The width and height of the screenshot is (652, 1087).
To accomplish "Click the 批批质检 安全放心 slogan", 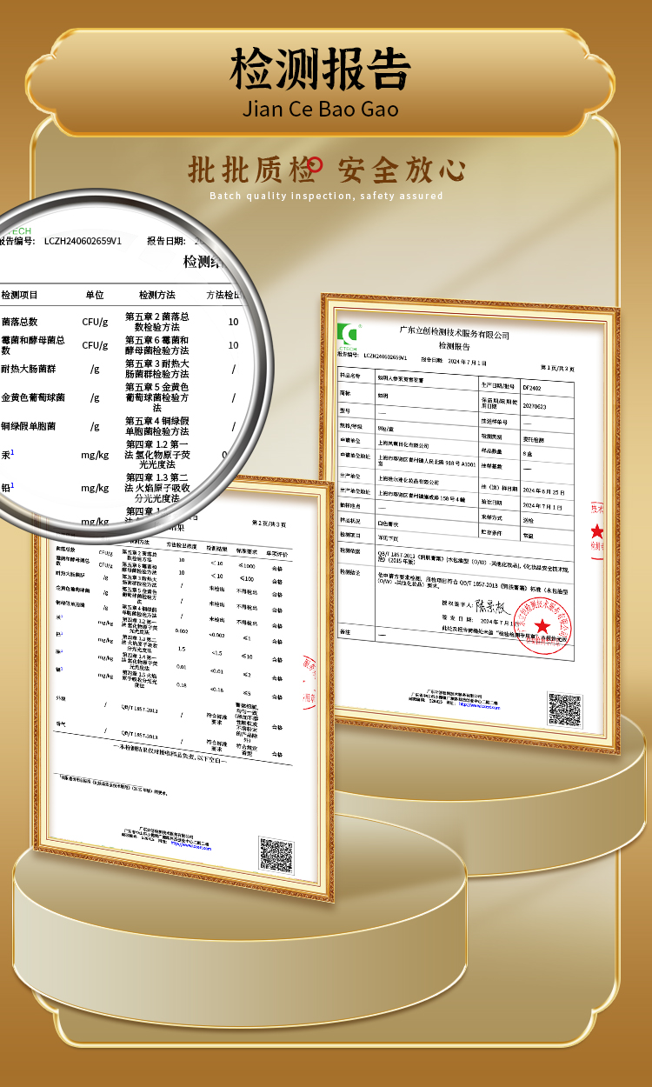I will tap(326, 169).
